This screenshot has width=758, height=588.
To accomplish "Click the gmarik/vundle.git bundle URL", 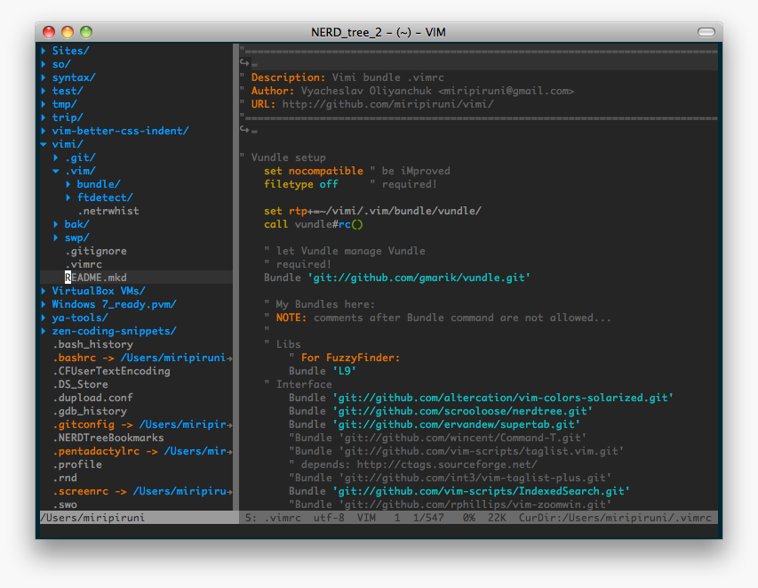I will [x=419, y=278].
